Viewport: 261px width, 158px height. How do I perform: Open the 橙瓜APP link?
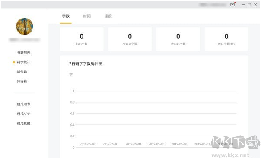pos(23,114)
